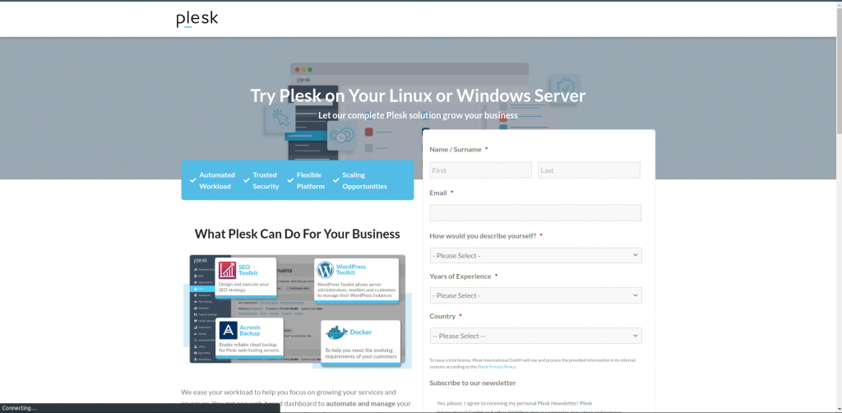This screenshot has height=413, width=842.
Task: Open the 'How would you describe yourself?' dropdown
Action: [x=535, y=256]
